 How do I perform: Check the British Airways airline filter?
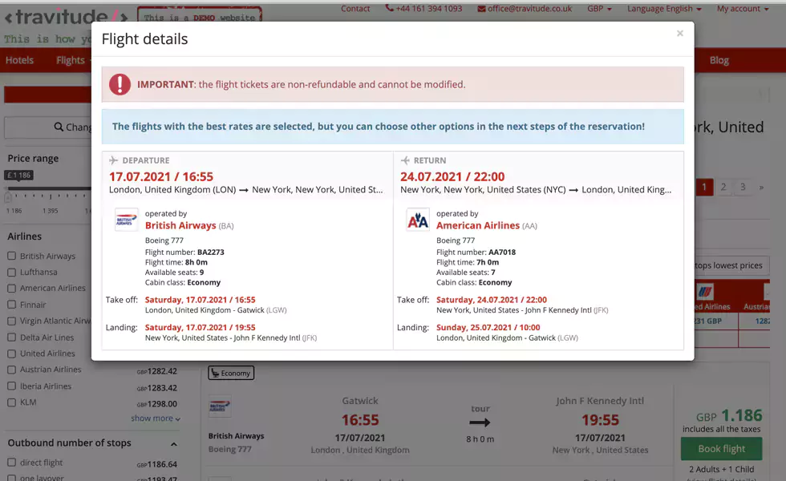(x=10, y=255)
